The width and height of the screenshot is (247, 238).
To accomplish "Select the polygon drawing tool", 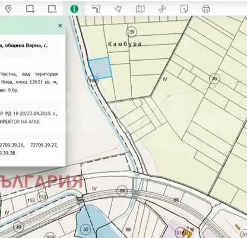I will tap(118, 9).
